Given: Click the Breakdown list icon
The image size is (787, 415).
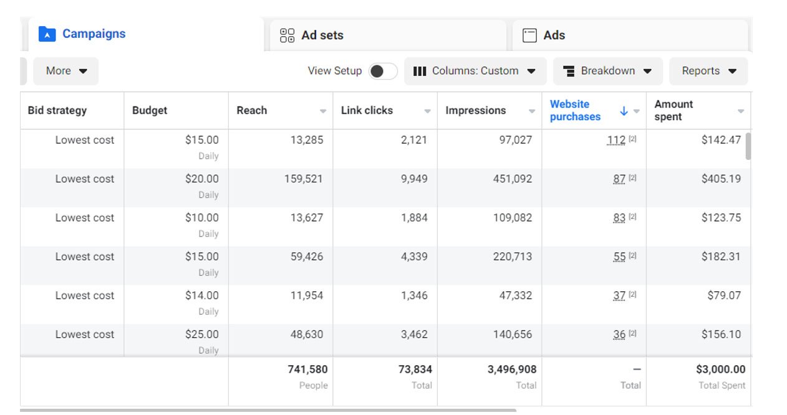Looking at the screenshot, I should coord(569,71).
